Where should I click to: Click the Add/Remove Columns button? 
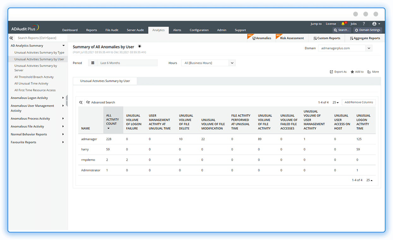click(359, 102)
